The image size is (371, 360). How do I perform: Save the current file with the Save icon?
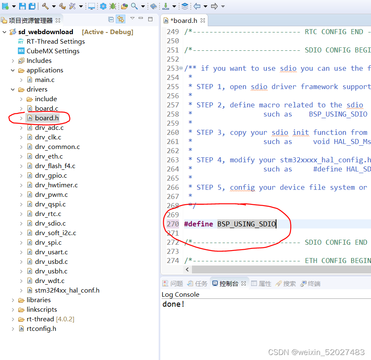pos(22,6)
